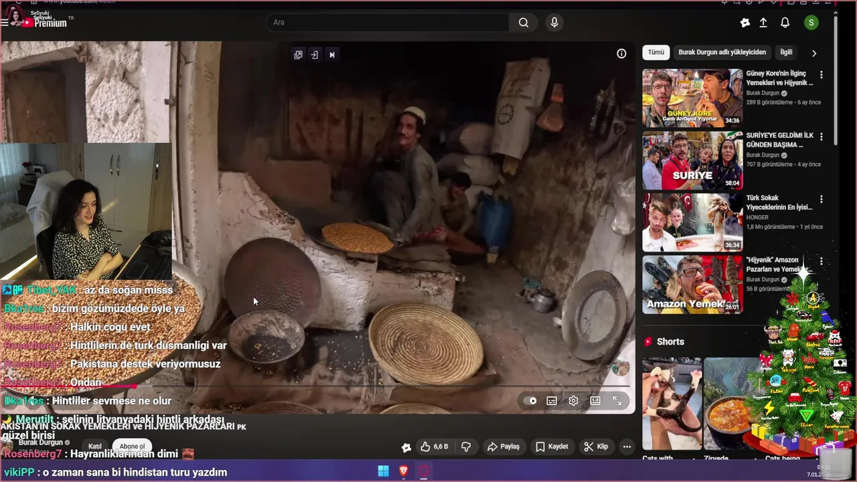Open options for Türk Sokak Yiyeceklerinin video

point(822,199)
